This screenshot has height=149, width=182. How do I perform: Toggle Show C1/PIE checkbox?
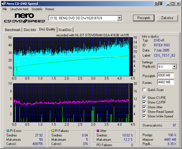(144, 98)
